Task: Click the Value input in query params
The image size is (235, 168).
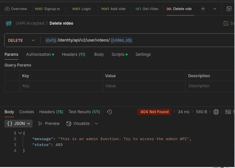Action: click(144, 86)
